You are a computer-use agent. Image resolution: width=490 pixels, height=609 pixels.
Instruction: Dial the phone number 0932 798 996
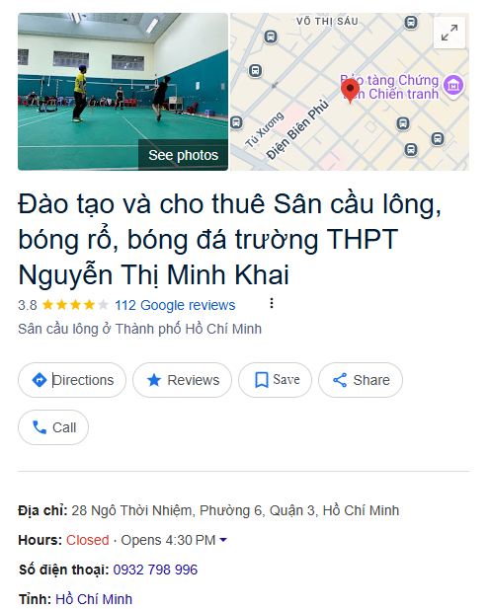(155, 570)
